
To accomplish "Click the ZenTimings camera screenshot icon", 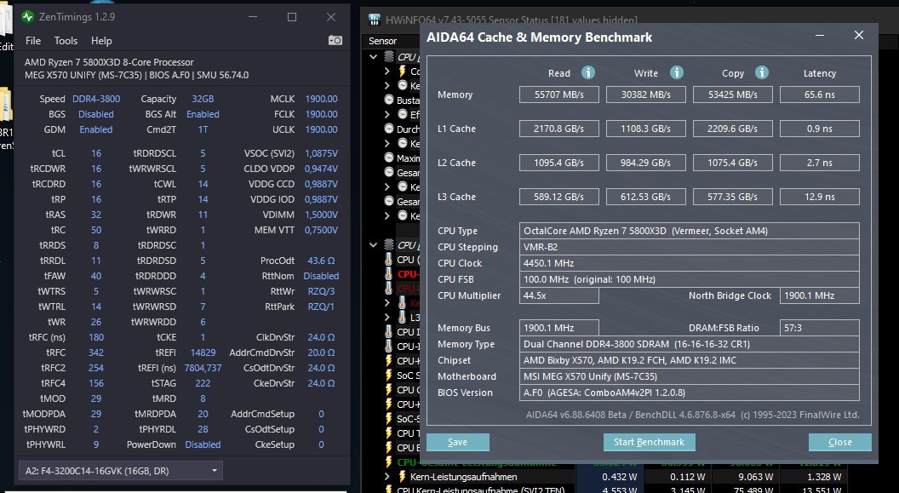I will point(335,40).
